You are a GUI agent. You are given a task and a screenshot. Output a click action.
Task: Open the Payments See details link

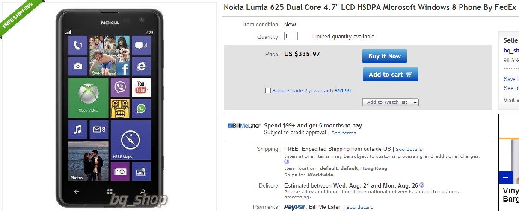pyautogui.click(x=359, y=208)
